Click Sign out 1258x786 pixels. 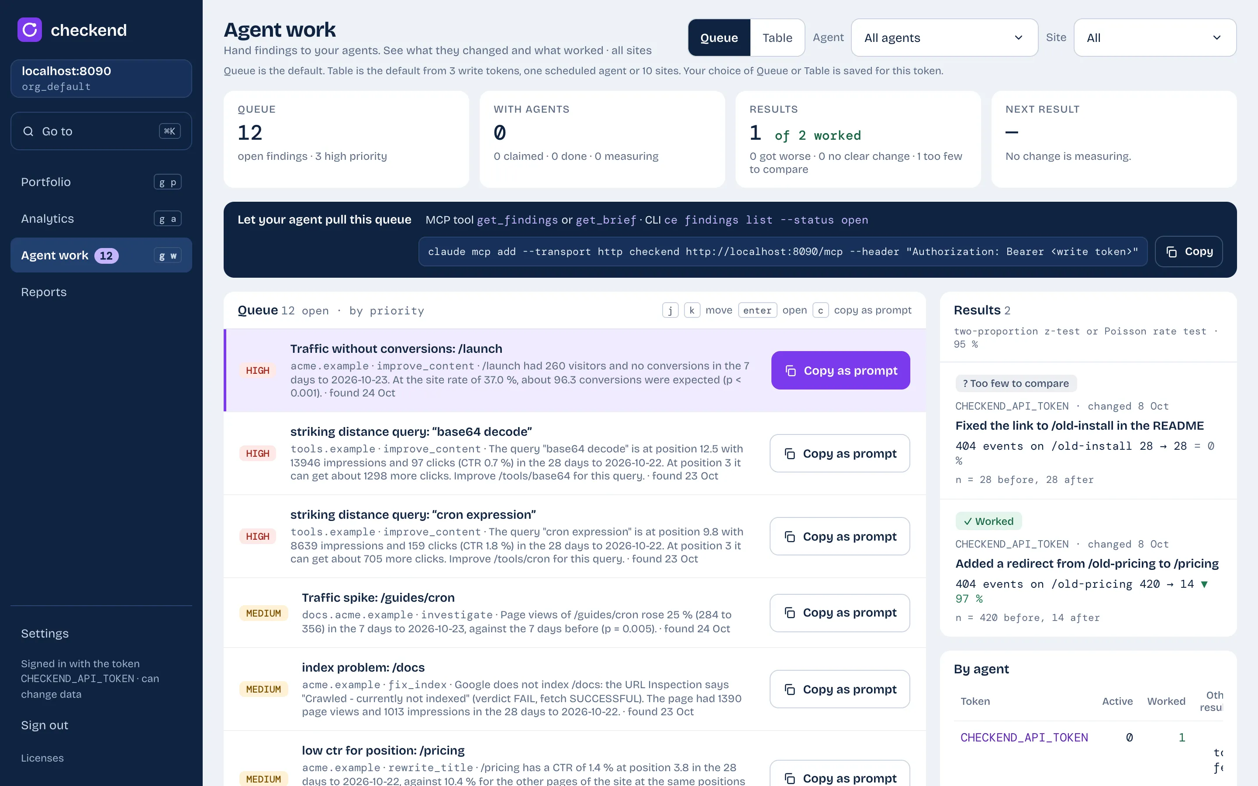(45, 725)
